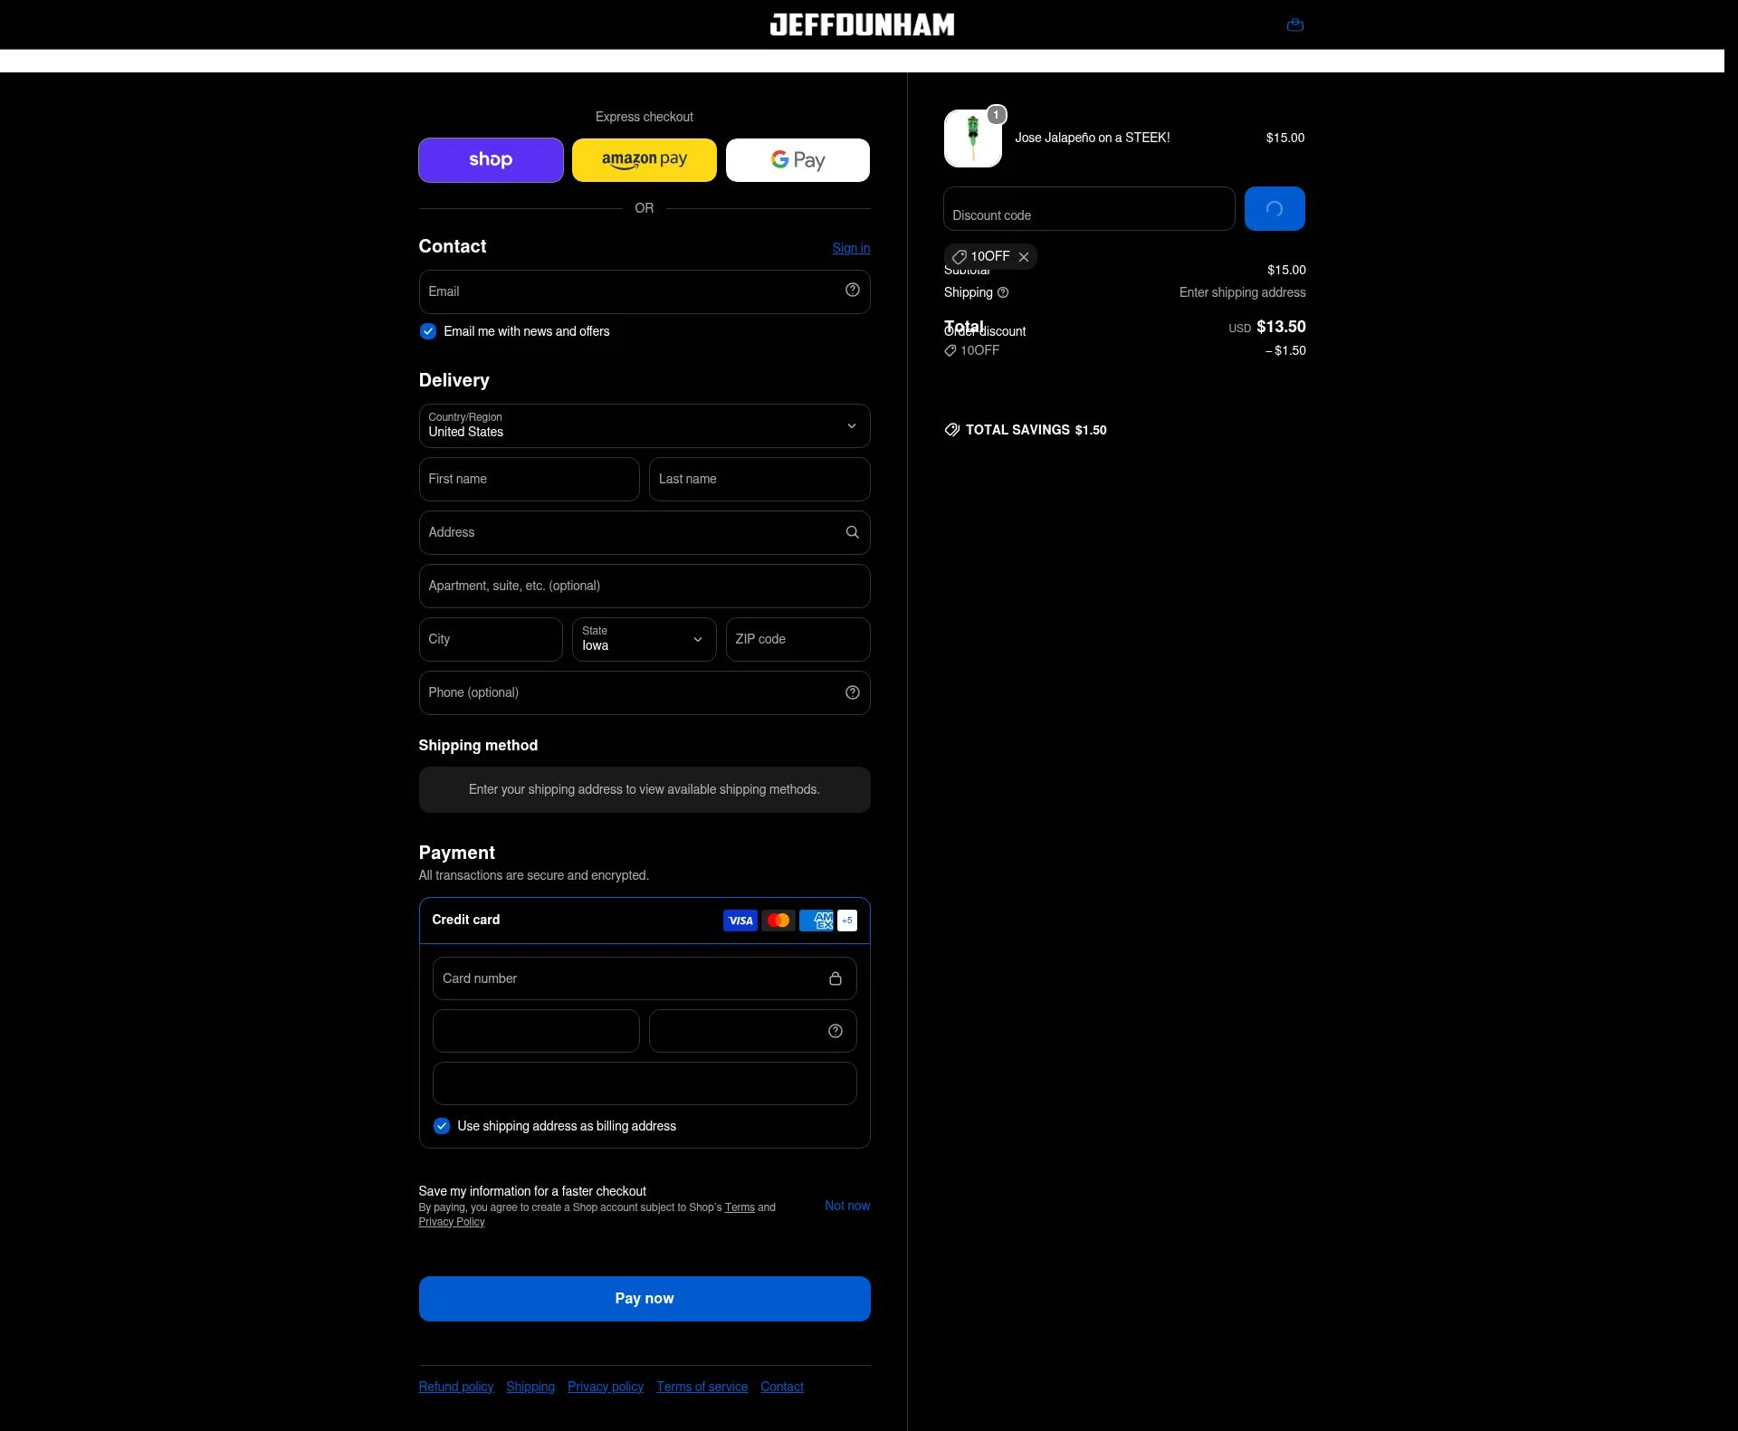Viewport: 1738px width, 1431px height.
Task: Select the Credit card payment option
Action: pos(645,921)
